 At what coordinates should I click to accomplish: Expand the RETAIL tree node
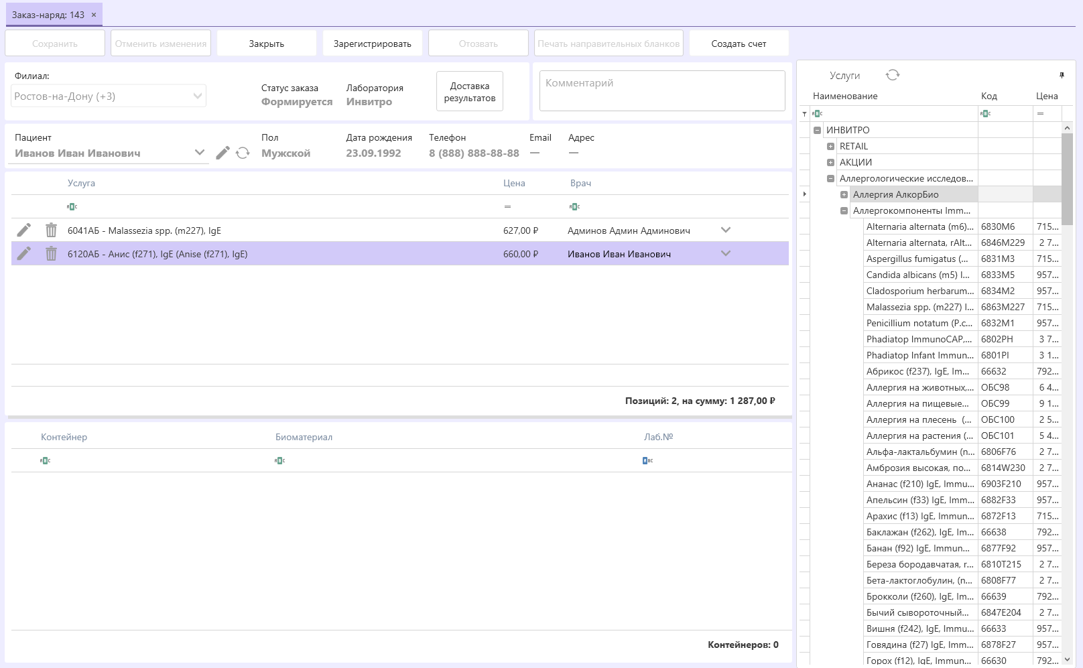tap(830, 146)
